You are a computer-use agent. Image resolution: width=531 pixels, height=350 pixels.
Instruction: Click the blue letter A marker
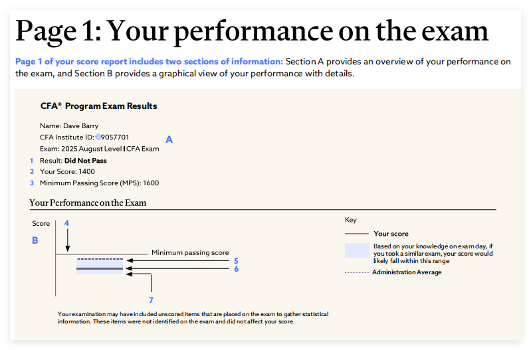(x=169, y=139)
